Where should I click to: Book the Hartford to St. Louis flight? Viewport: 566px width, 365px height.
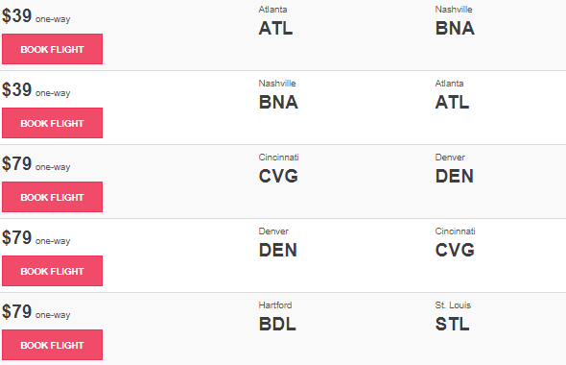pos(52,345)
